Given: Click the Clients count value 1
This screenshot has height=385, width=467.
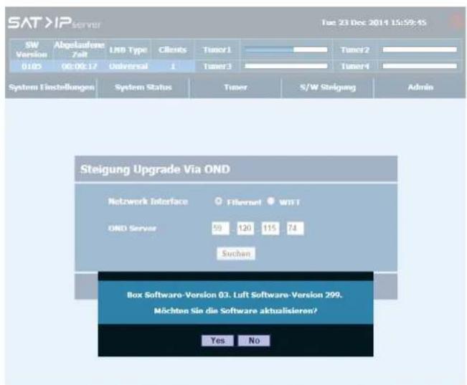Looking at the screenshot, I should coord(173,66).
